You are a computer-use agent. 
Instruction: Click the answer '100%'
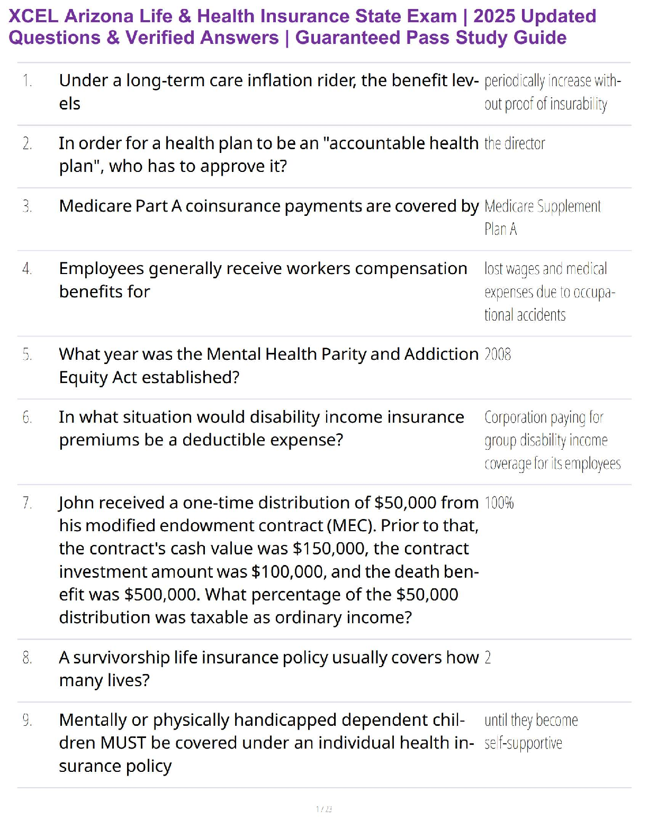click(499, 503)
